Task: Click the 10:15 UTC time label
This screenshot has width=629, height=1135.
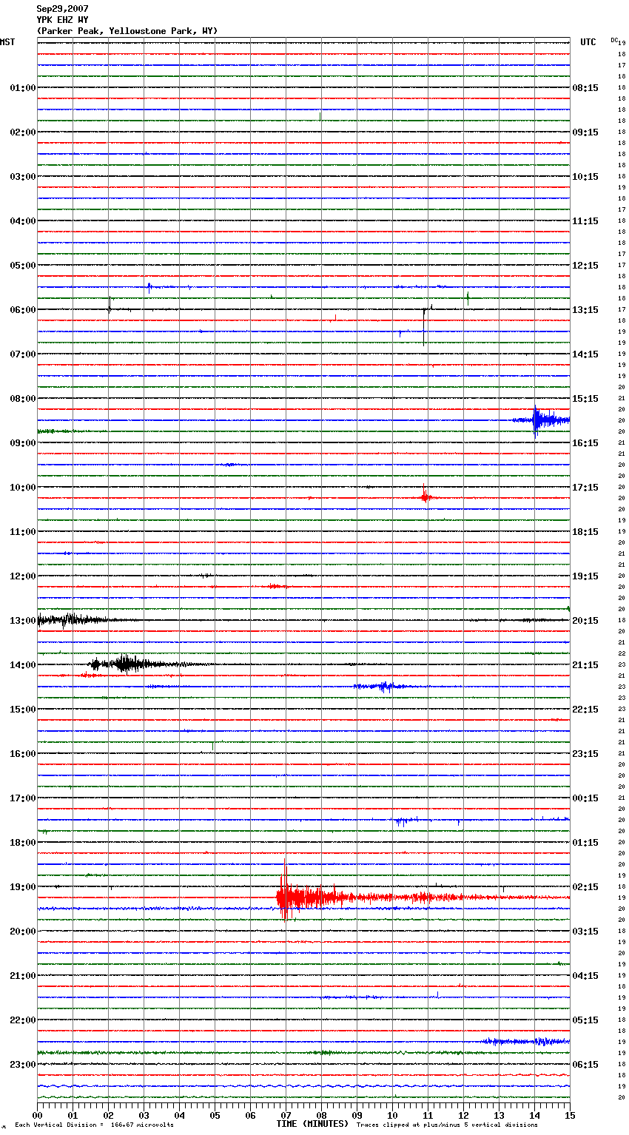Action: (x=585, y=177)
